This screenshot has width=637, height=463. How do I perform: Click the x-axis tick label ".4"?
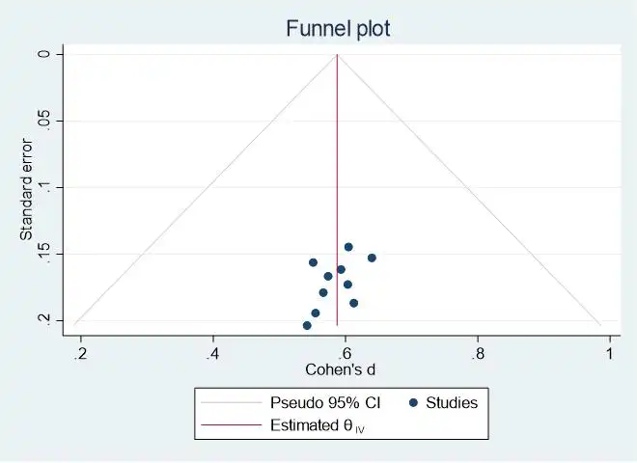(212, 353)
